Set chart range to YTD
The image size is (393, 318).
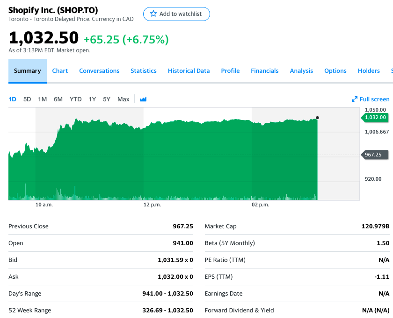coord(75,99)
